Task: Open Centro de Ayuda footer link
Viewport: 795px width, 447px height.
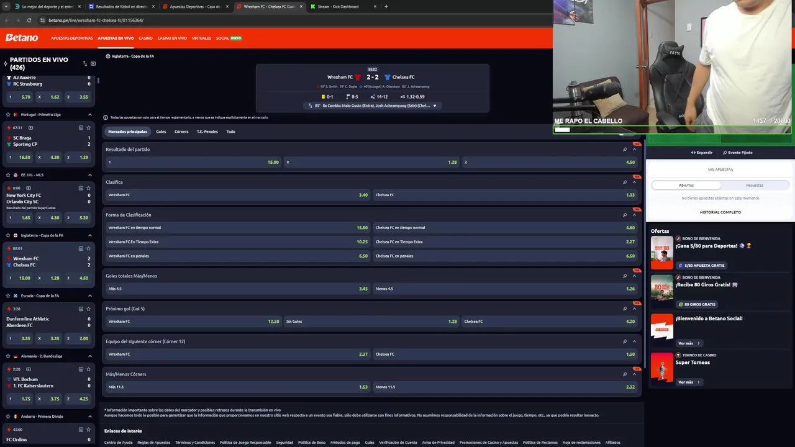Action: (x=118, y=443)
